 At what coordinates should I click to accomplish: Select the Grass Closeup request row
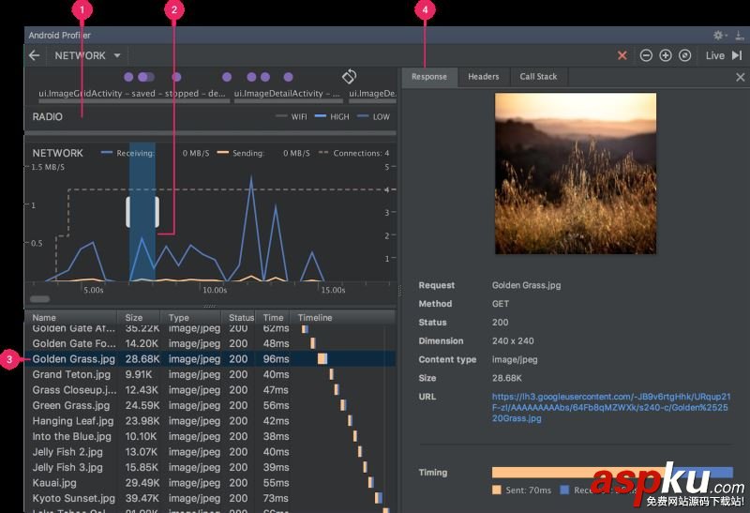pyautogui.click(x=210, y=390)
